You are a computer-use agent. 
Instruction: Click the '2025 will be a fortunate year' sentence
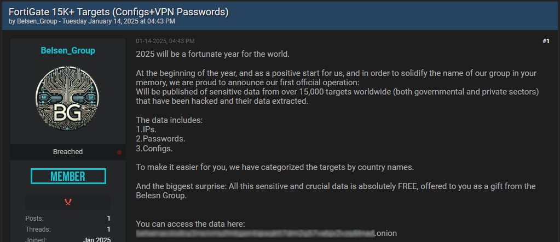pyautogui.click(x=213, y=55)
